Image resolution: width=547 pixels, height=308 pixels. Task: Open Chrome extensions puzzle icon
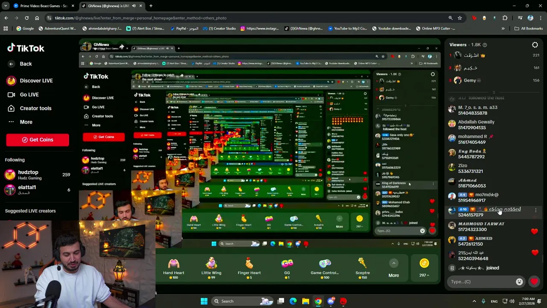(505, 18)
